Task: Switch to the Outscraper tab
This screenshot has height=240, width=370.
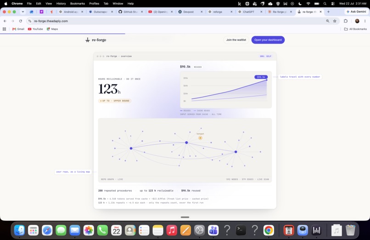Action: (x=100, y=11)
